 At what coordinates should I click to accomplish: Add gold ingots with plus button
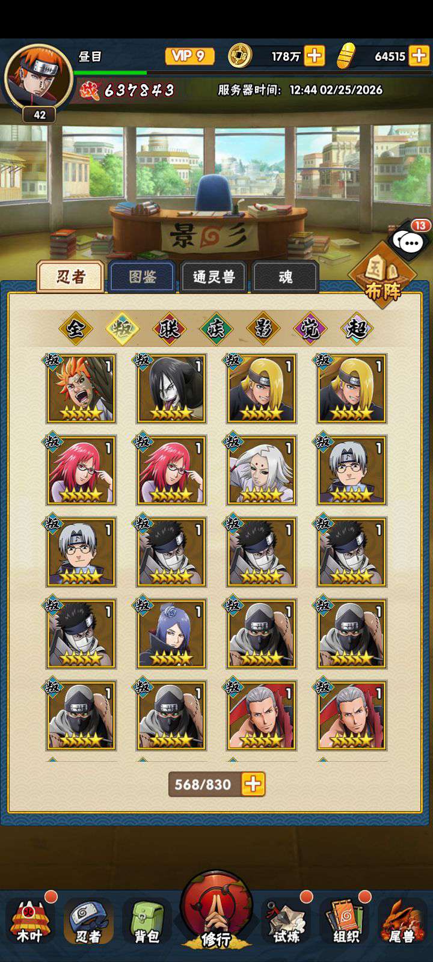point(419,56)
